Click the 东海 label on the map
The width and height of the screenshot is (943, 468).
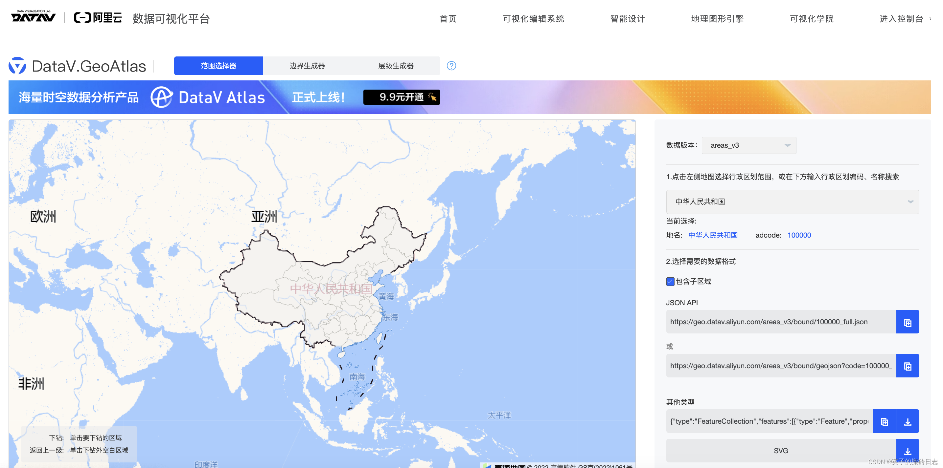[390, 317]
